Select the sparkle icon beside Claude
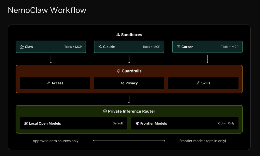 point(100,47)
